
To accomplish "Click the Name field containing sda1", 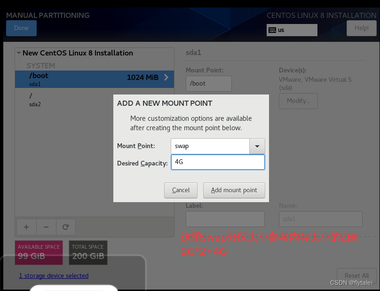I will pos(321,219).
